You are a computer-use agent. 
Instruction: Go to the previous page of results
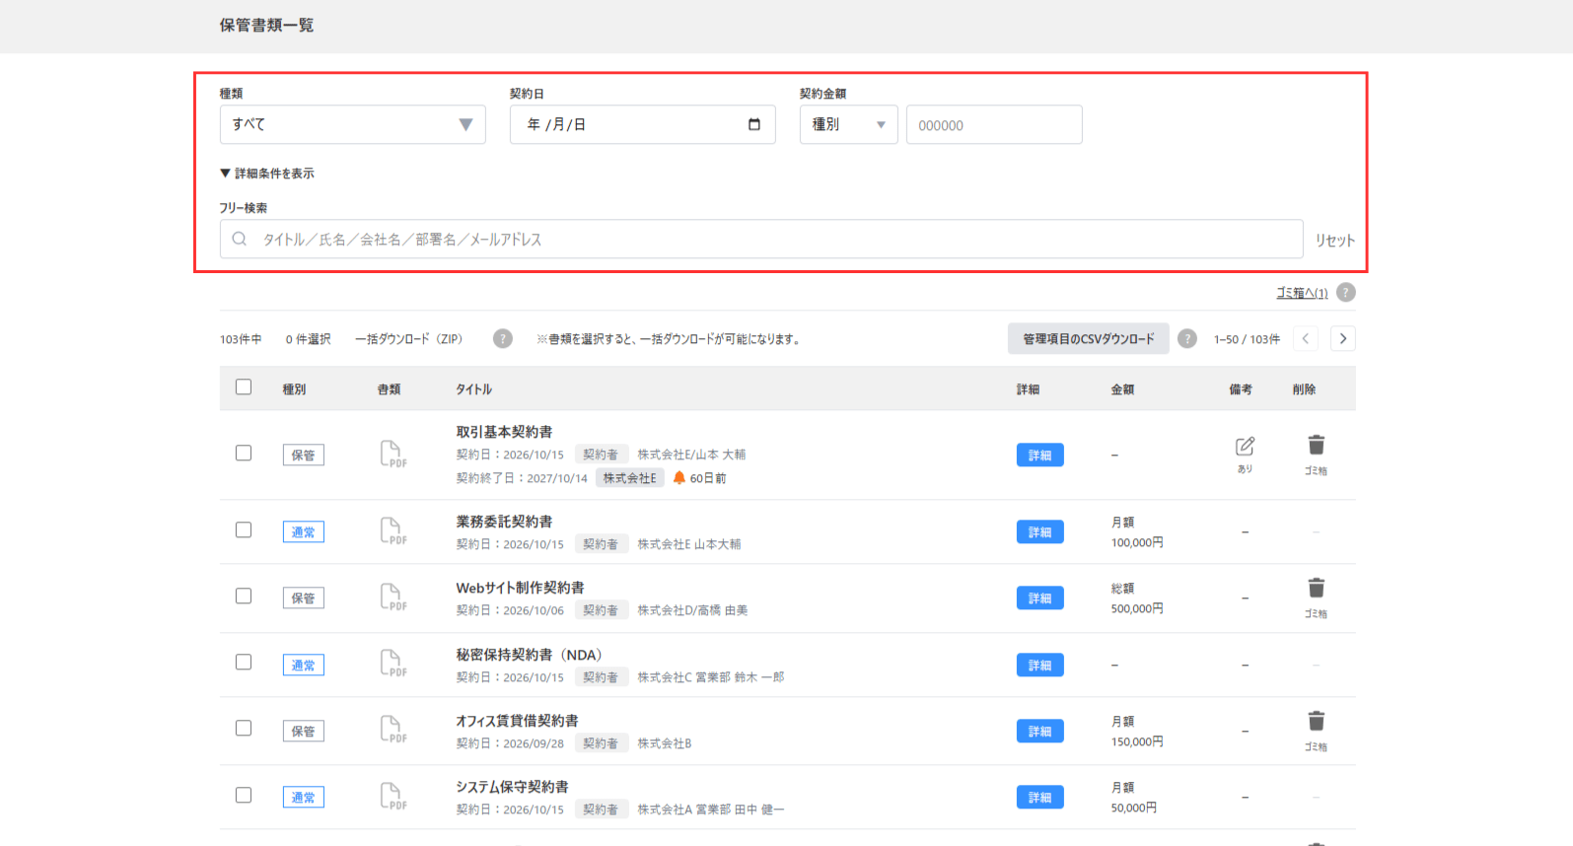1306,339
